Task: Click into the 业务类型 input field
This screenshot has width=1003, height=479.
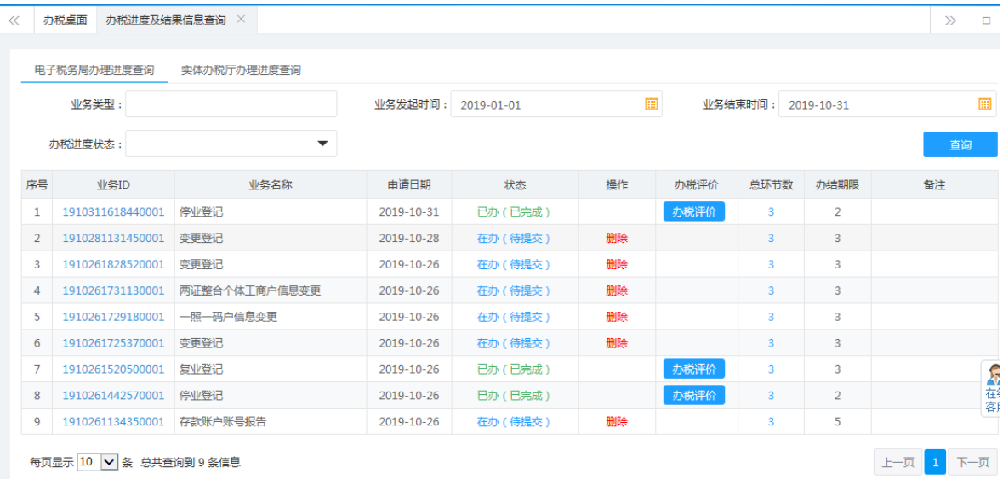Action: click(x=231, y=104)
